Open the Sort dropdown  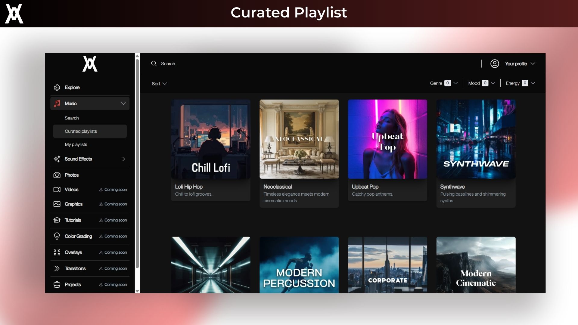[159, 84]
